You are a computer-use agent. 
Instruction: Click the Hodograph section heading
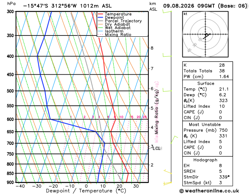205,160
